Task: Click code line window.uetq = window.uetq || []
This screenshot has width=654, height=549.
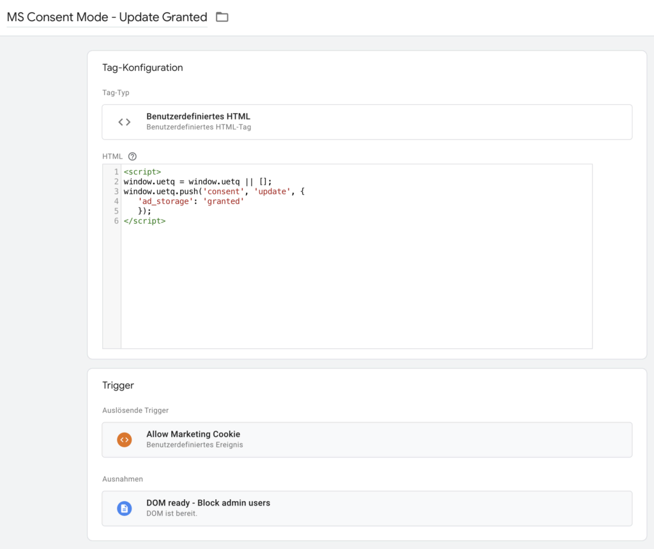Action: coord(198,182)
